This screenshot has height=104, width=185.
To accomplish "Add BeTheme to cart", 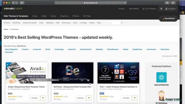I will click(x=89, y=98).
